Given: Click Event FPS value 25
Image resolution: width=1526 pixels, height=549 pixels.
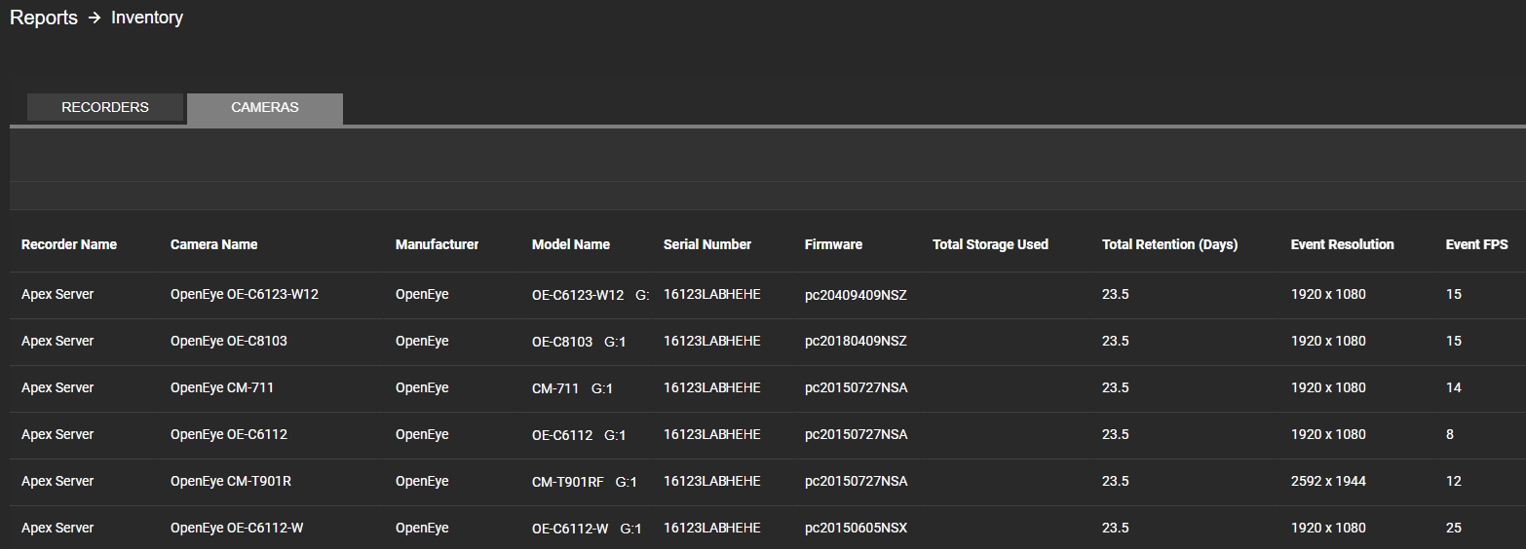Looking at the screenshot, I should point(1454,528).
